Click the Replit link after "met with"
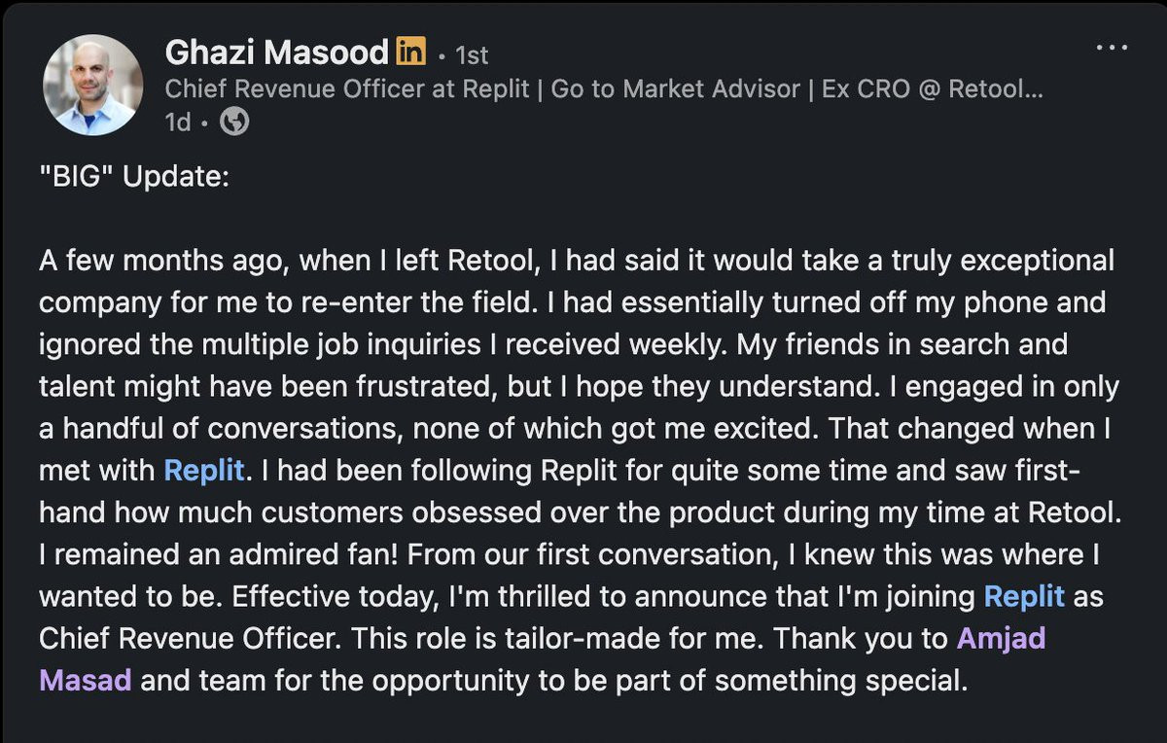 [x=203, y=471]
